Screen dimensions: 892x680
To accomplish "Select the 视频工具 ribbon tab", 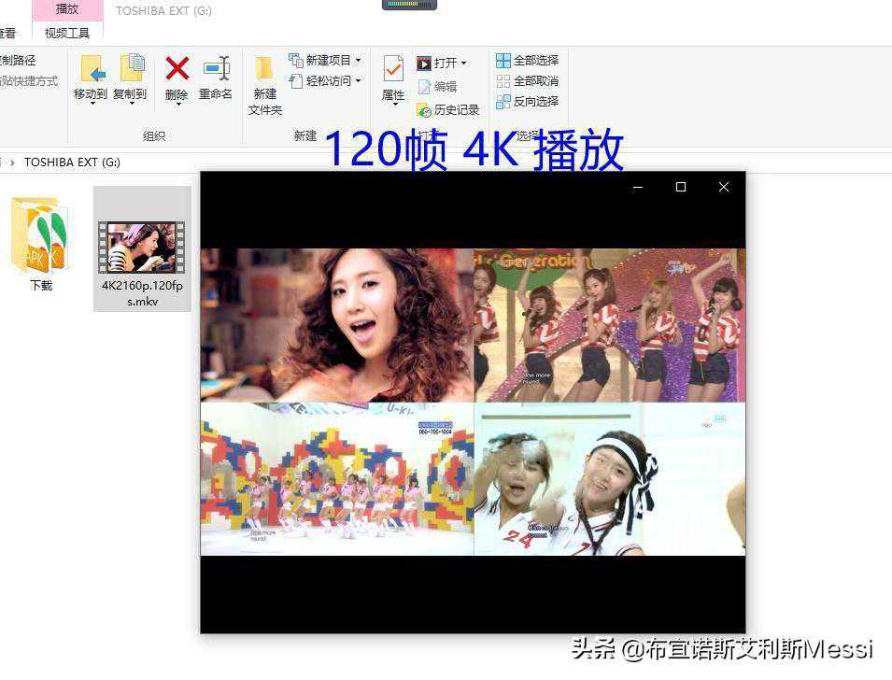I will (67, 33).
